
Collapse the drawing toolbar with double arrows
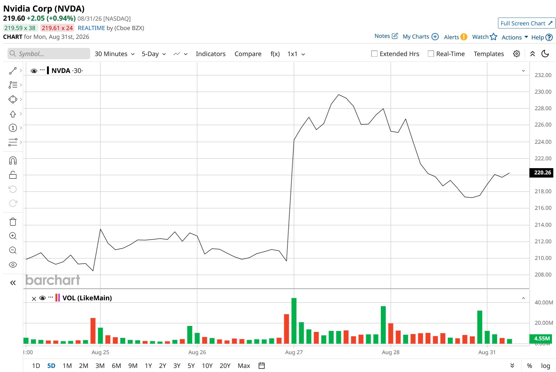13,283
